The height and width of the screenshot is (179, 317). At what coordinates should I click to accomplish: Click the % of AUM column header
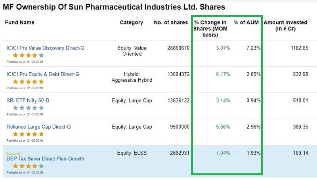tap(246, 23)
